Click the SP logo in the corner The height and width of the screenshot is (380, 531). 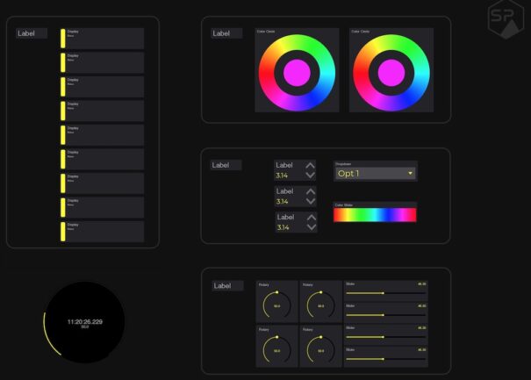pos(503,19)
